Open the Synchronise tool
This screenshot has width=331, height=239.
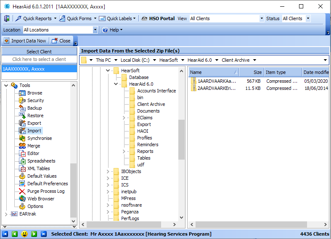coord(40,138)
